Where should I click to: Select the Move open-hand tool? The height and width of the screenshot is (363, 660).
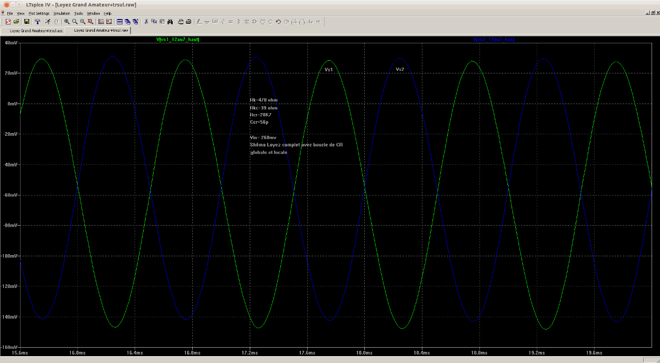pyautogui.click(x=262, y=22)
